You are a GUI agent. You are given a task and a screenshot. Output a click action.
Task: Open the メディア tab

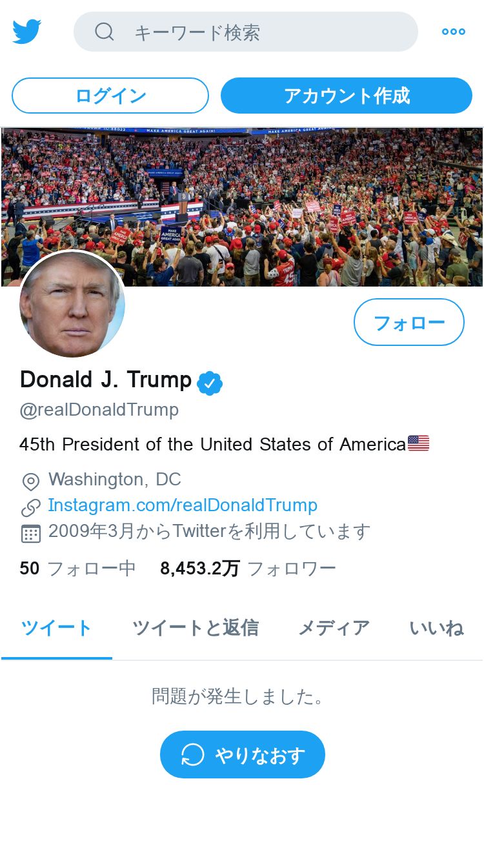pyautogui.click(x=334, y=628)
